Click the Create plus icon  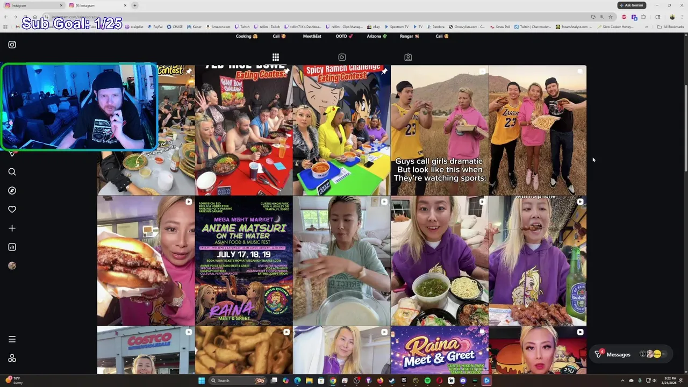click(12, 228)
